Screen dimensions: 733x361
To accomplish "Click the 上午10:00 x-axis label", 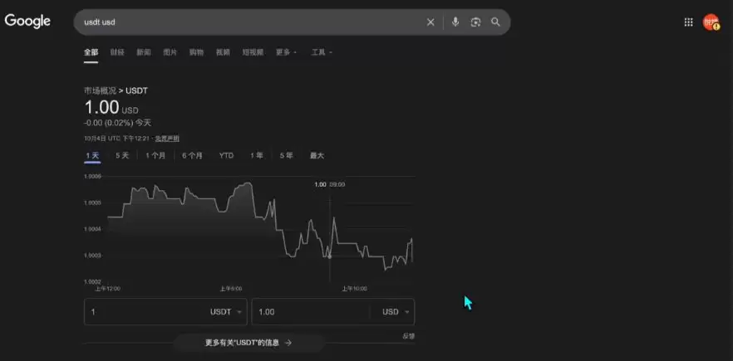I will tap(354, 289).
